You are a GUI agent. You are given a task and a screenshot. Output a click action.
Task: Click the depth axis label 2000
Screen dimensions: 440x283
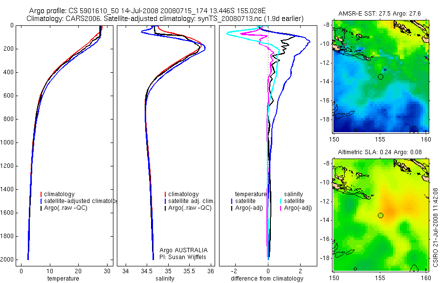pyautogui.click(x=8, y=260)
